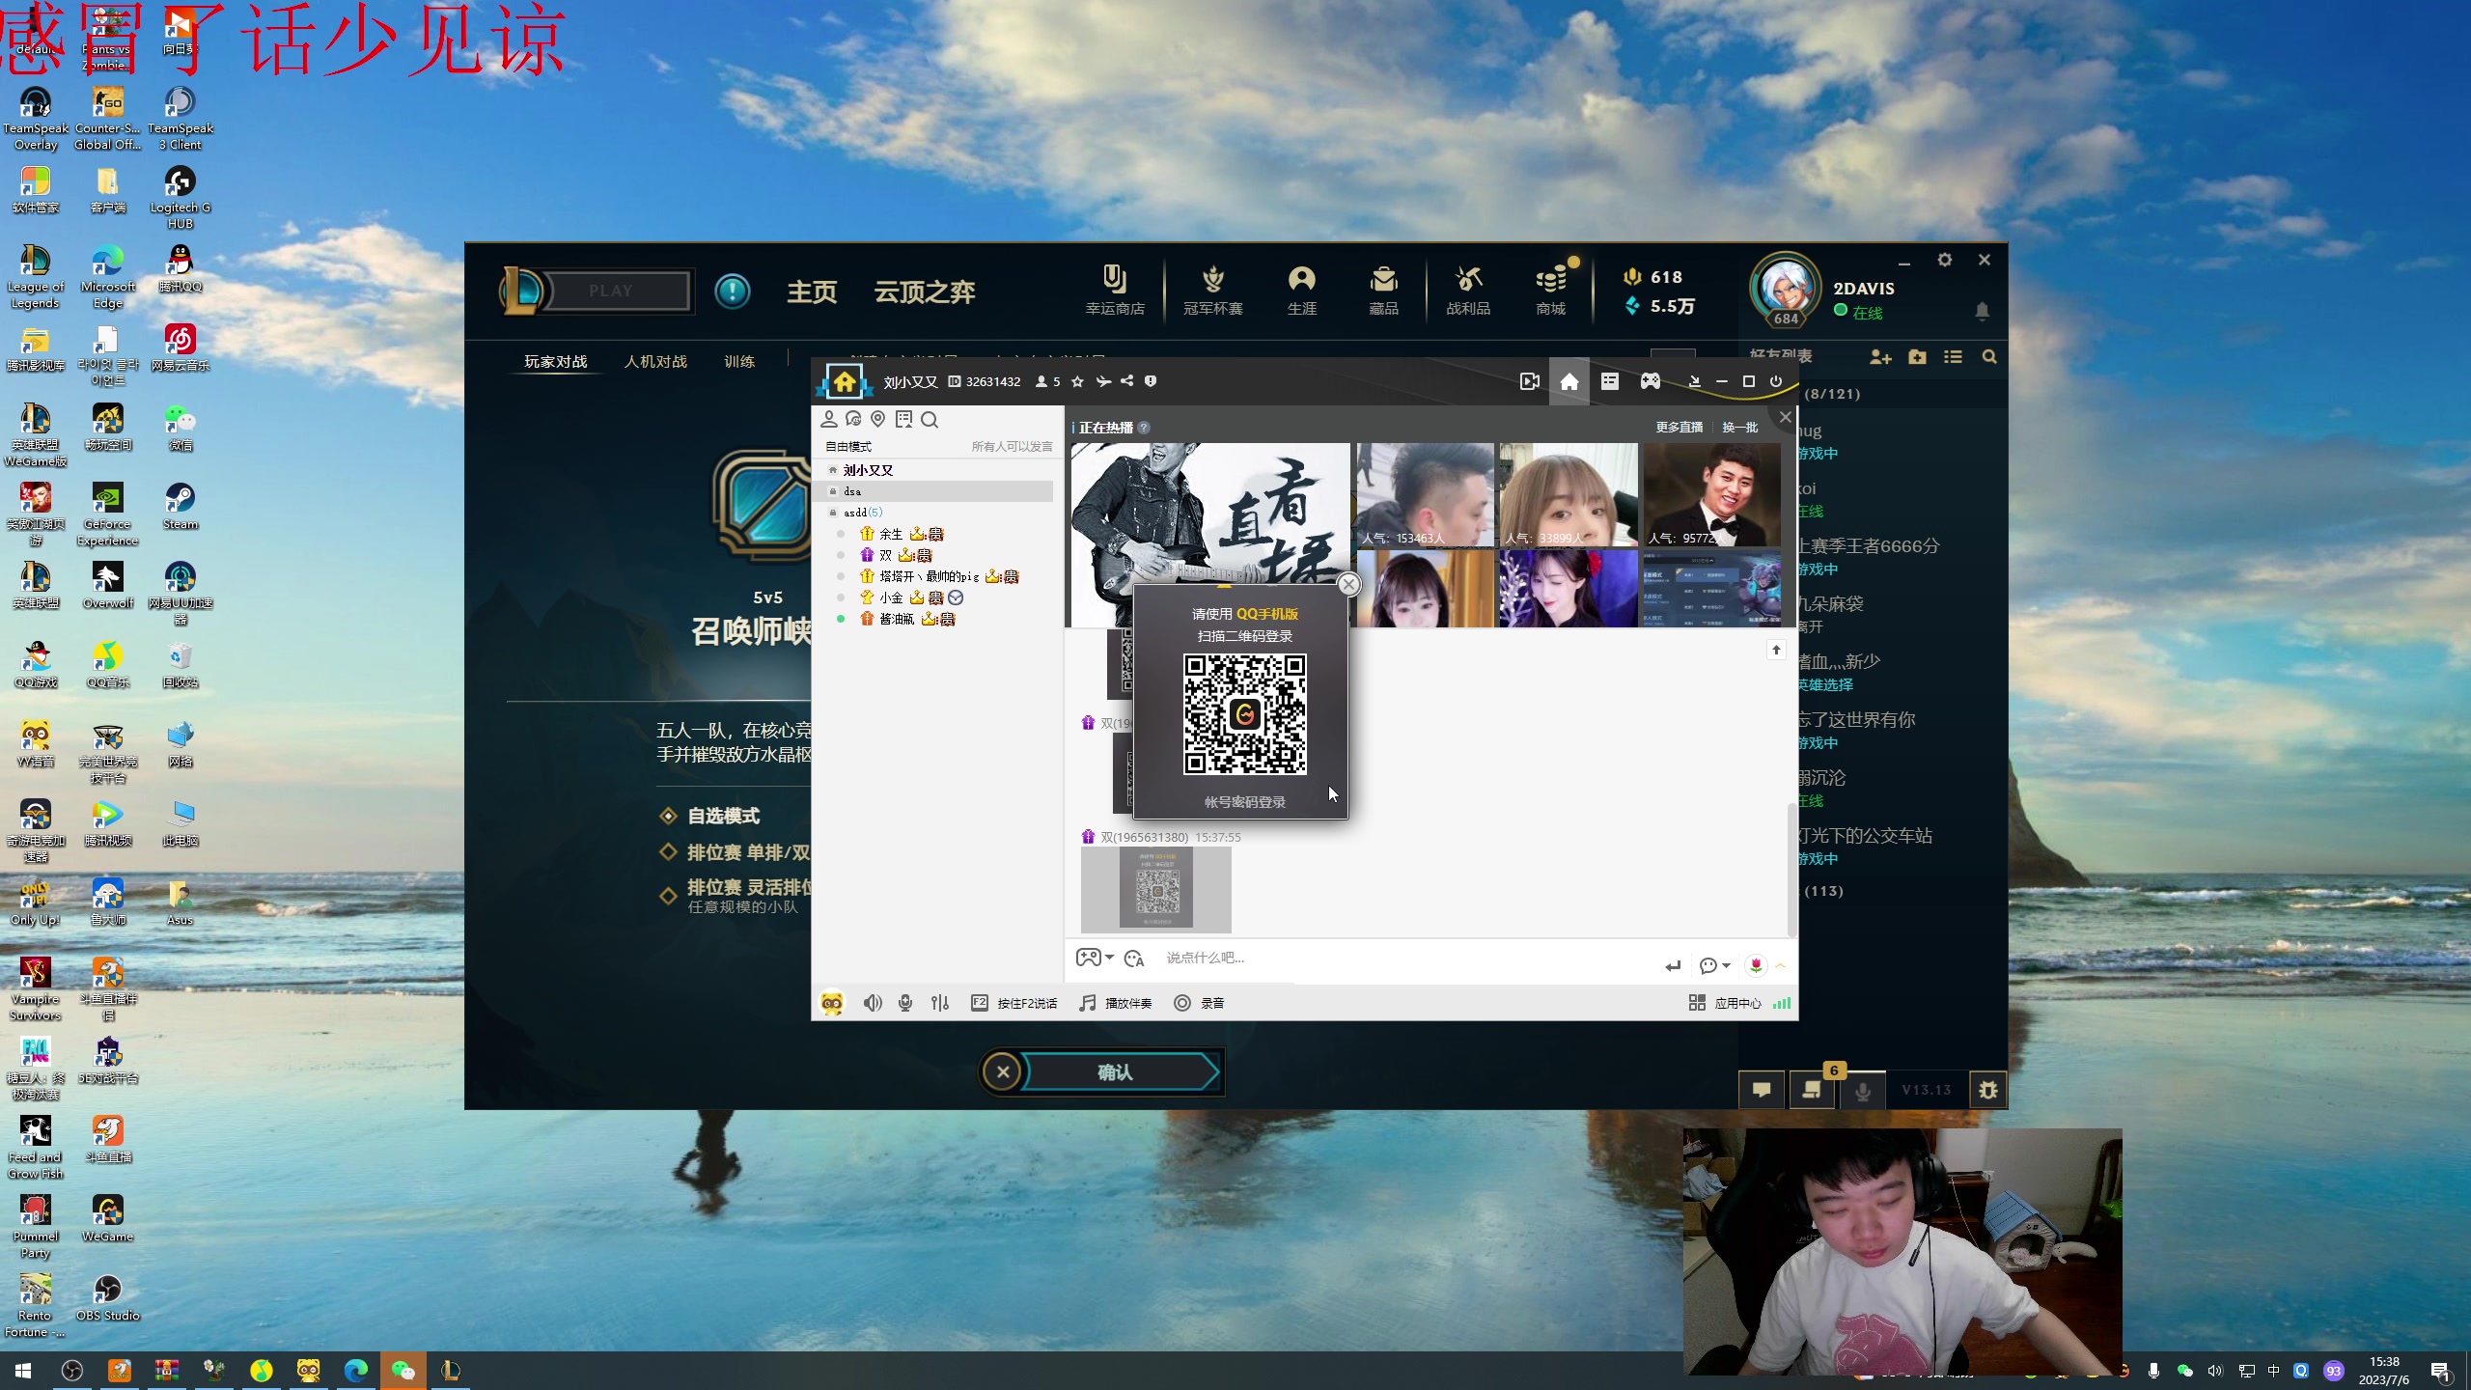Switch to the 人机对战 tab
Image resolution: width=2471 pixels, height=1390 pixels.
click(x=655, y=361)
